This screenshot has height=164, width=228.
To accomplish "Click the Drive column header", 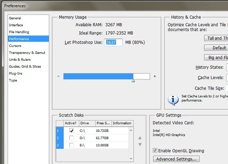I will tap(87, 123).
